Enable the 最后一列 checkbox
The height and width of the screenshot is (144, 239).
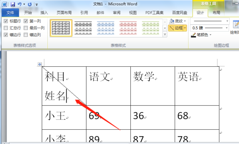click(25, 28)
